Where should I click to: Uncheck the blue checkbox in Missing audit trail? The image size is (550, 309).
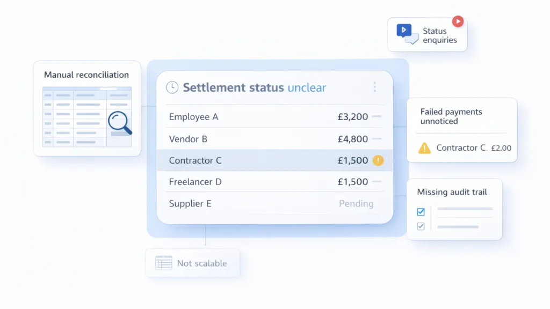coord(420,212)
